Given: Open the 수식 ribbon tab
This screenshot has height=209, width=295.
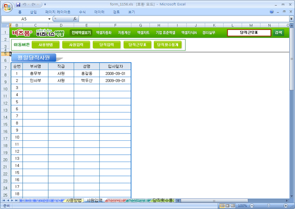Looking at the screenshot, I should tap(82, 12).
